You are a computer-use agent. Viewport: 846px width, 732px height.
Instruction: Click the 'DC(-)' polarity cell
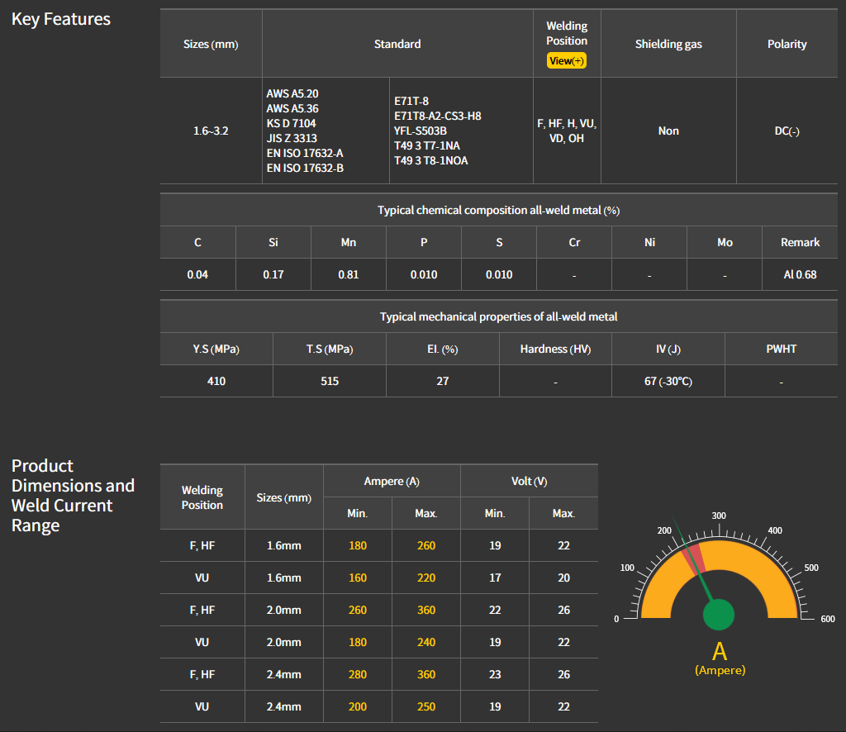coord(787,131)
